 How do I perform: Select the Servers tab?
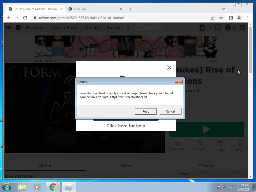click(x=206, y=166)
